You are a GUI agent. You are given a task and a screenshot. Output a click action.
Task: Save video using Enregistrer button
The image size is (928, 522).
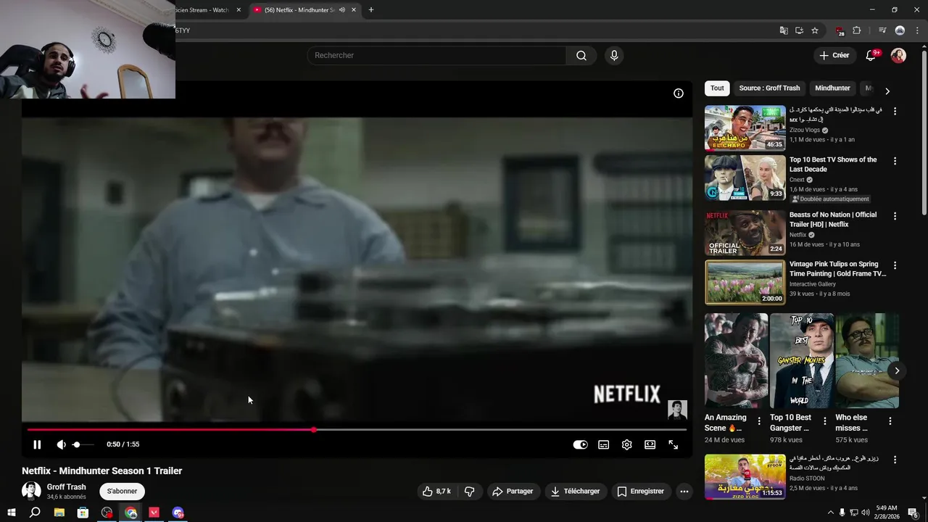pyautogui.click(x=641, y=491)
